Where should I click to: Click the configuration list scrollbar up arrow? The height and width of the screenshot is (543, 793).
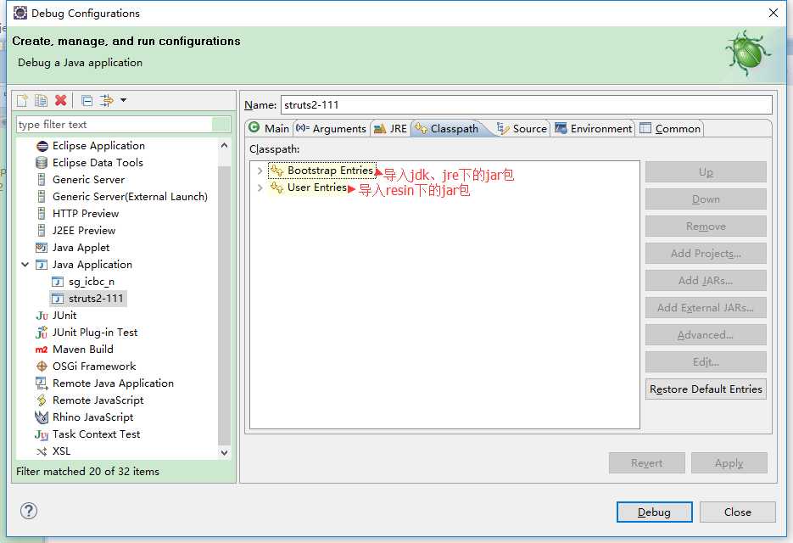[225, 146]
